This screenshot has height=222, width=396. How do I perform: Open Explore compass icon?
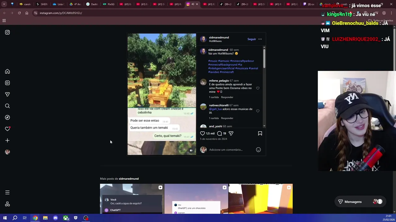click(7, 117)
